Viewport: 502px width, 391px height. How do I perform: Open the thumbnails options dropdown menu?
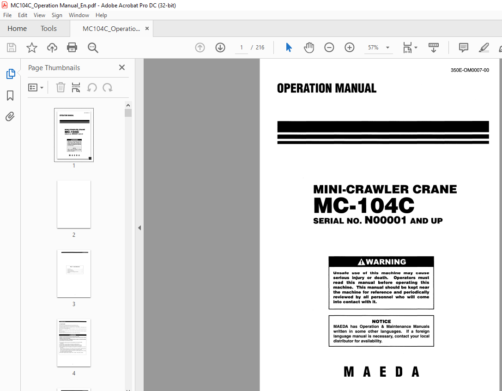pyautogui.click(x=36, y=87)
